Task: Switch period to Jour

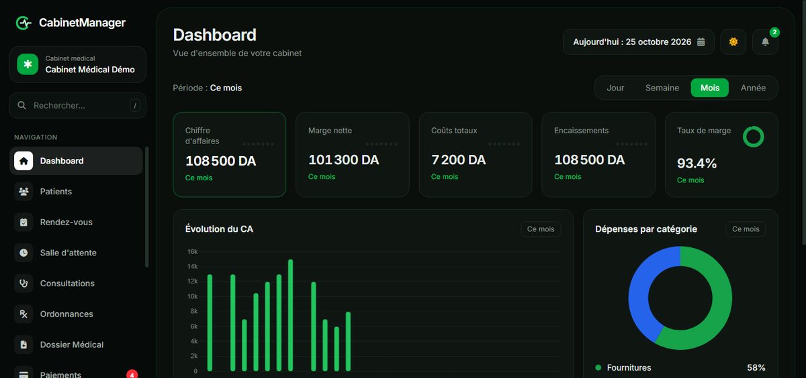Action: pyautogui.click(x=615, y=88)
